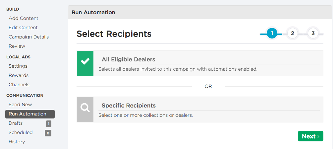Go to Review section
Image resolution: width=333 pixels, height=149 pixels.
click(17, 46)
